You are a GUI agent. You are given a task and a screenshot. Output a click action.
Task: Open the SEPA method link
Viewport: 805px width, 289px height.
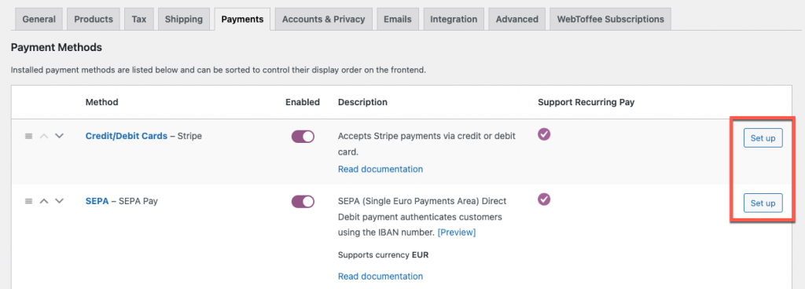click(97, 201)
